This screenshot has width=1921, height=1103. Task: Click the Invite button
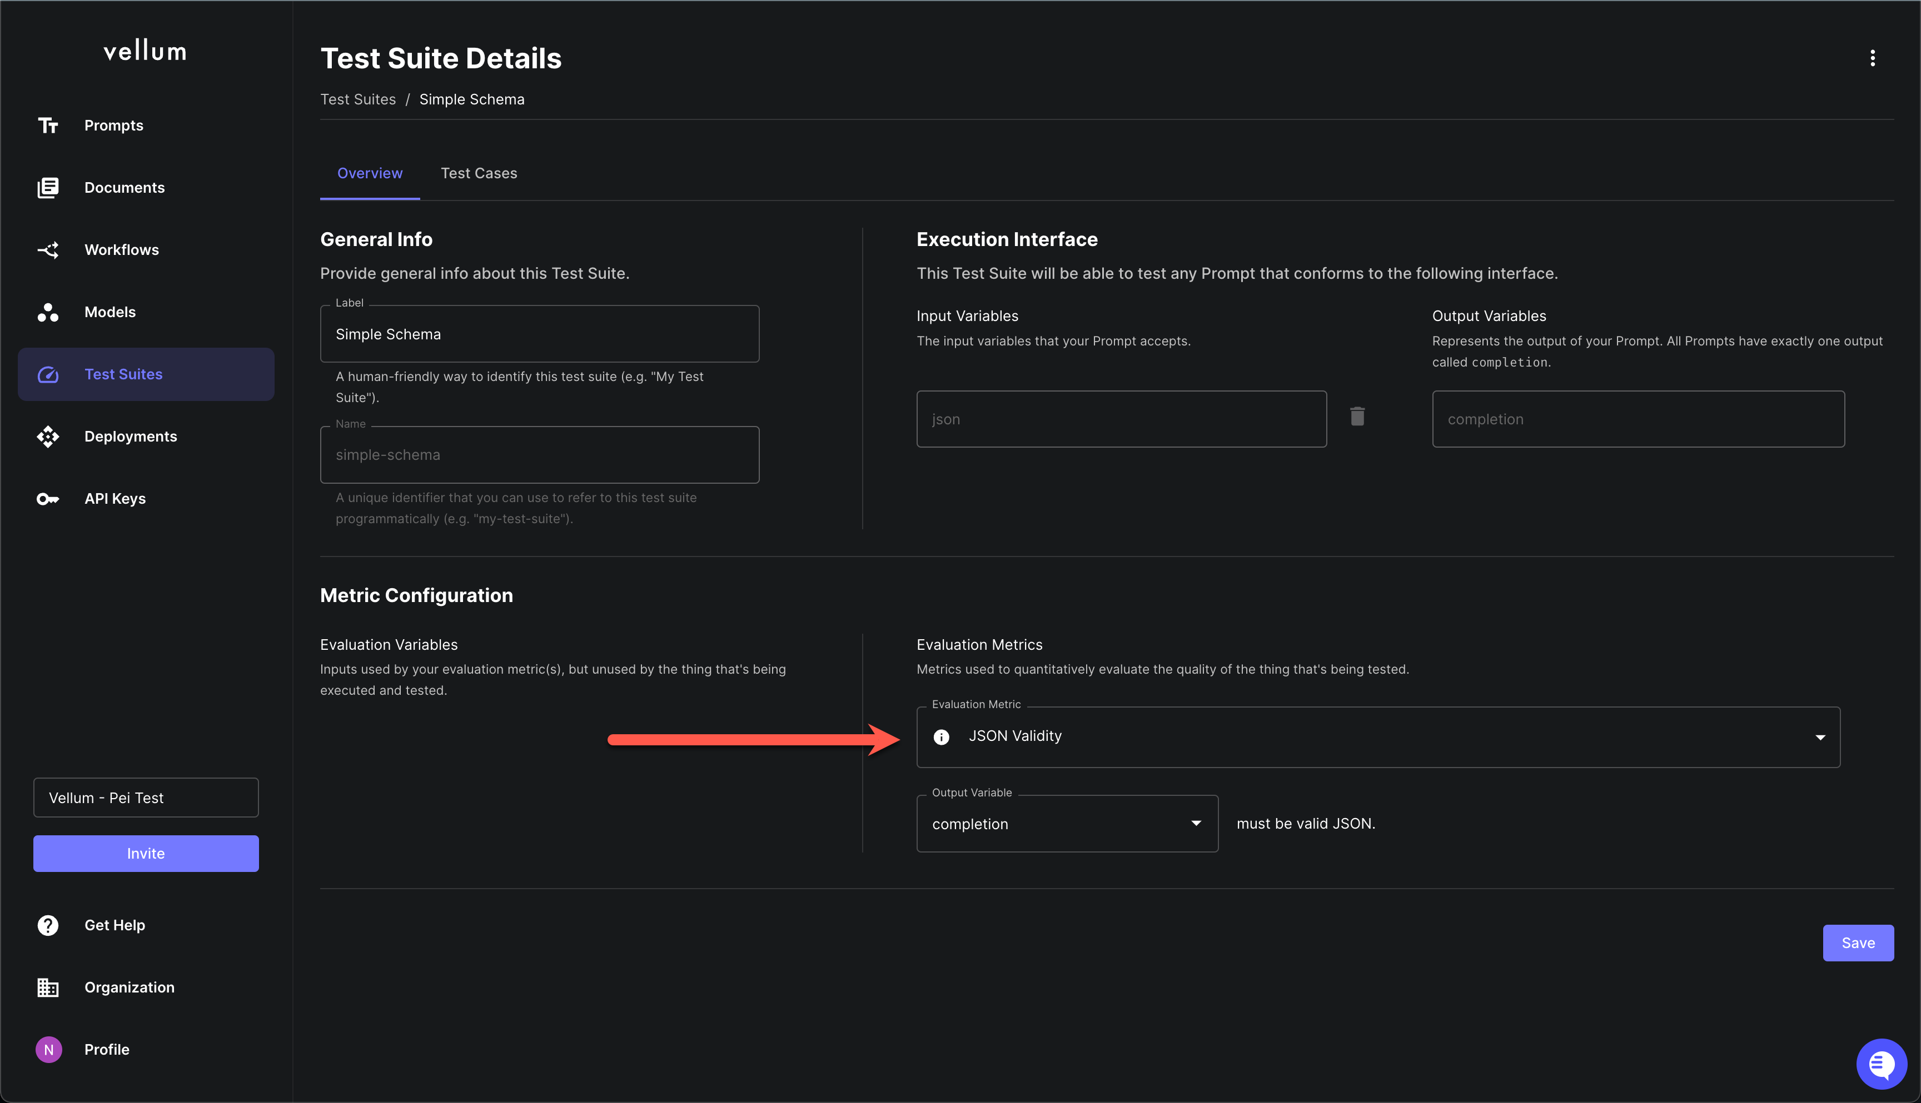pos(146,854)
